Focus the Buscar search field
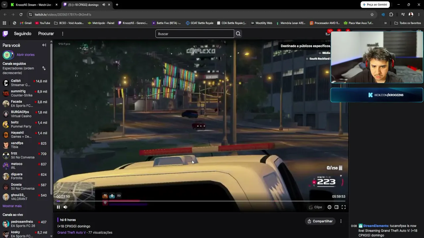Screen dimensions: 424x238 195,34
